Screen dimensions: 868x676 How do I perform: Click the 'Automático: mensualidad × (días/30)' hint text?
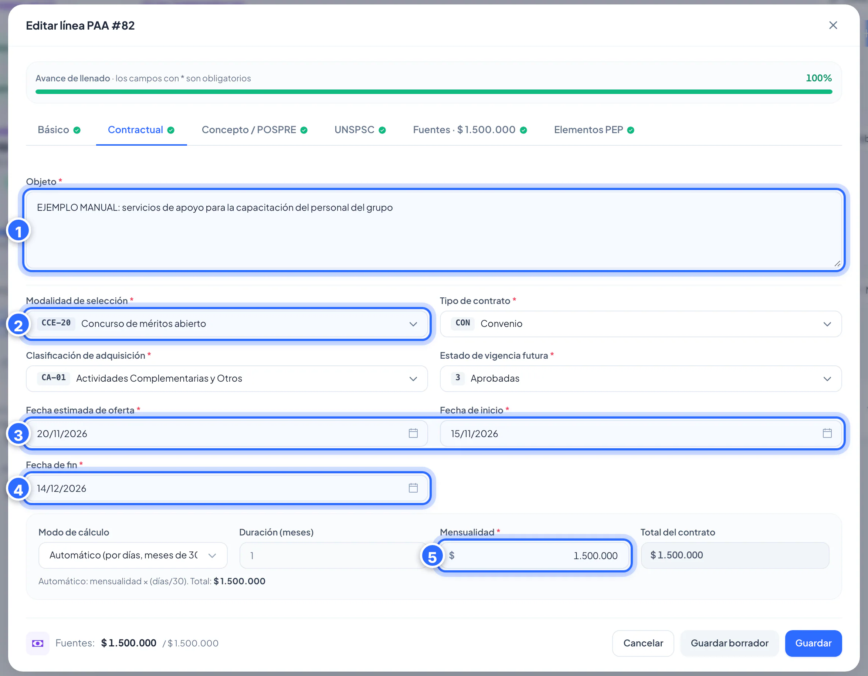click(152, 581)
